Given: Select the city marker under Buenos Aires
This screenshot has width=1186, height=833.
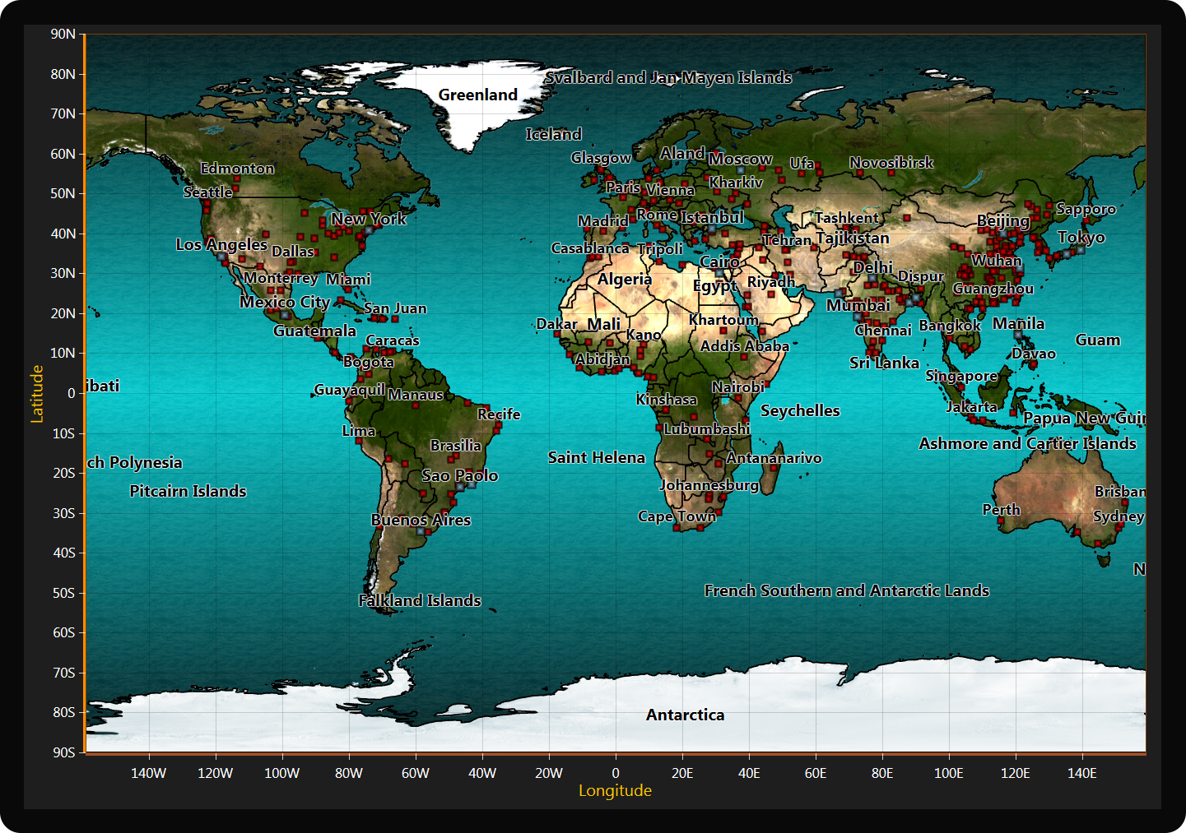Looking at the screenshot, I should [421, 531].
